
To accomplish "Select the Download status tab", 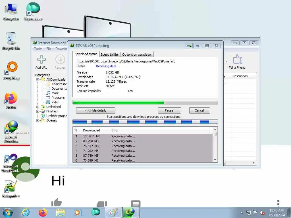I will 86,54.
